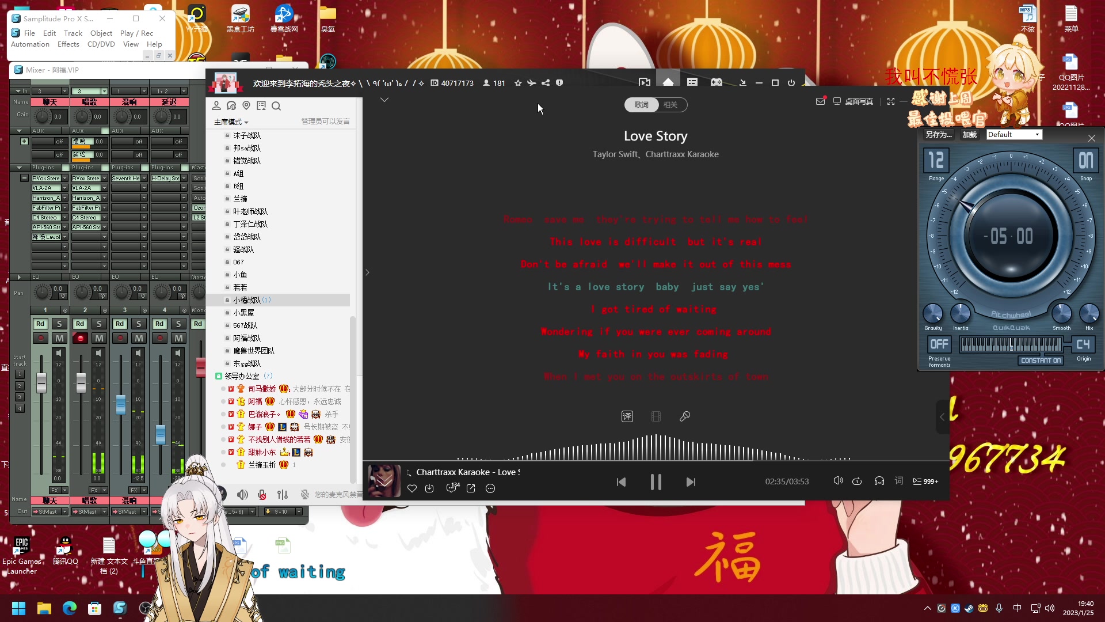Click the share icon in channel header
This screenshot has height=622, width=1105.
click(545, 83)
